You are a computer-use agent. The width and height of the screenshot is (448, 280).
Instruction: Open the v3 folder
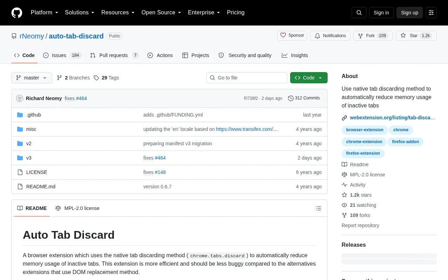29,158
